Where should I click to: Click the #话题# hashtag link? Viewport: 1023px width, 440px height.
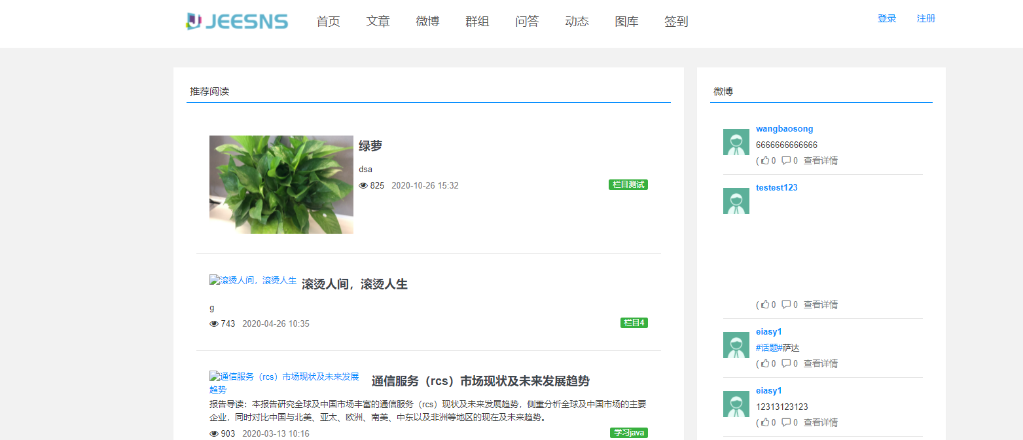pyautogui.click(x=769, y=348)
